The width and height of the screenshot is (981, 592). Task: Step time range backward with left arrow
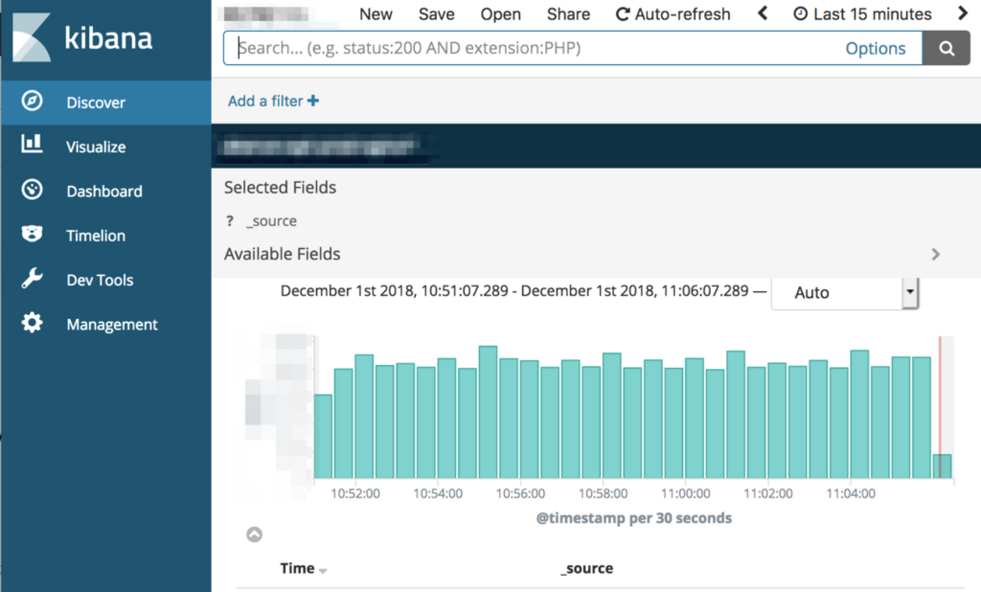click(x=763, y=14)
